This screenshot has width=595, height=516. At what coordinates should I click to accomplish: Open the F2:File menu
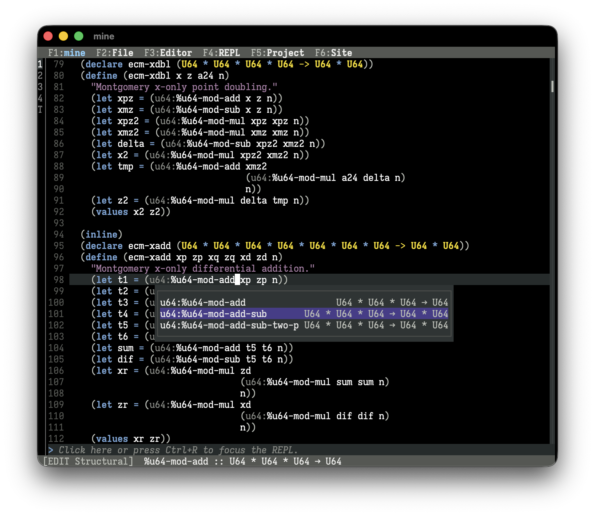point(114,53)
